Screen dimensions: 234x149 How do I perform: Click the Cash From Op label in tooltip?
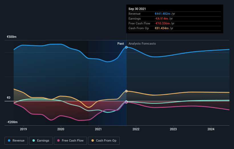[x=139, y=28]
